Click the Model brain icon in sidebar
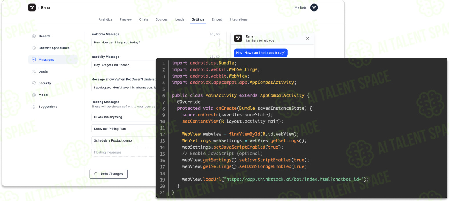The width and height of the screenshot is (449, 201). pyautogui.click(x=34, y=95)
